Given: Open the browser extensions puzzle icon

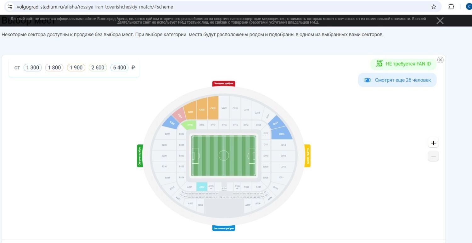Looking at the screenshot, I should (x=451, y=7).
